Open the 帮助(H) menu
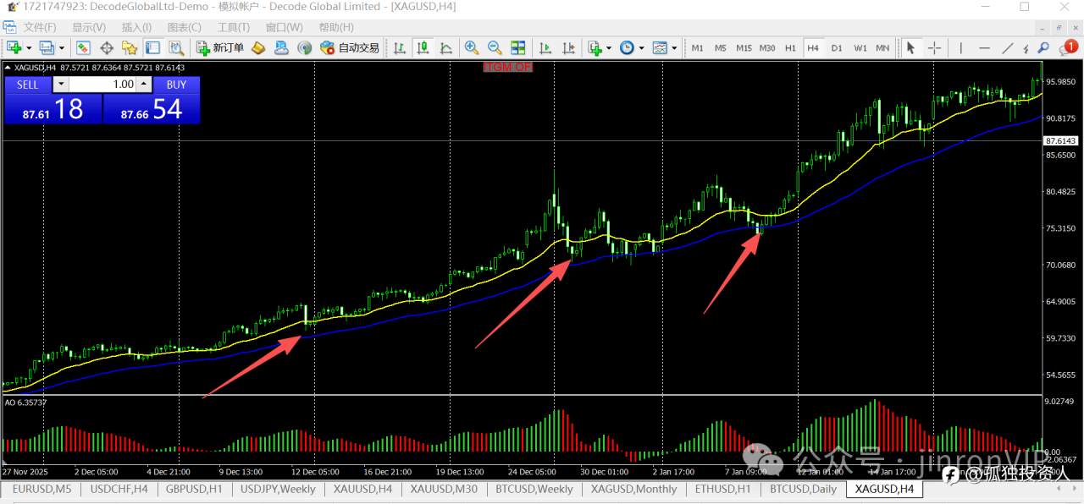The image size is (1084, 504). pyautogui.click(x=336, y=27)
